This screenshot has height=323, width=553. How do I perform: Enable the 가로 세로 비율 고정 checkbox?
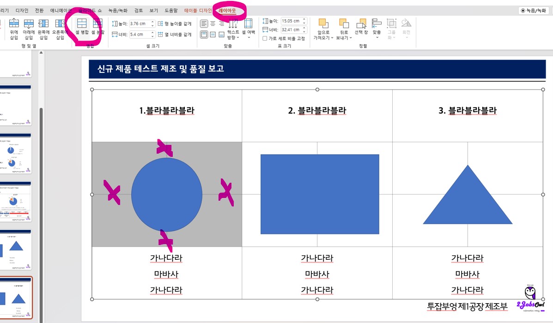point(265,38)
